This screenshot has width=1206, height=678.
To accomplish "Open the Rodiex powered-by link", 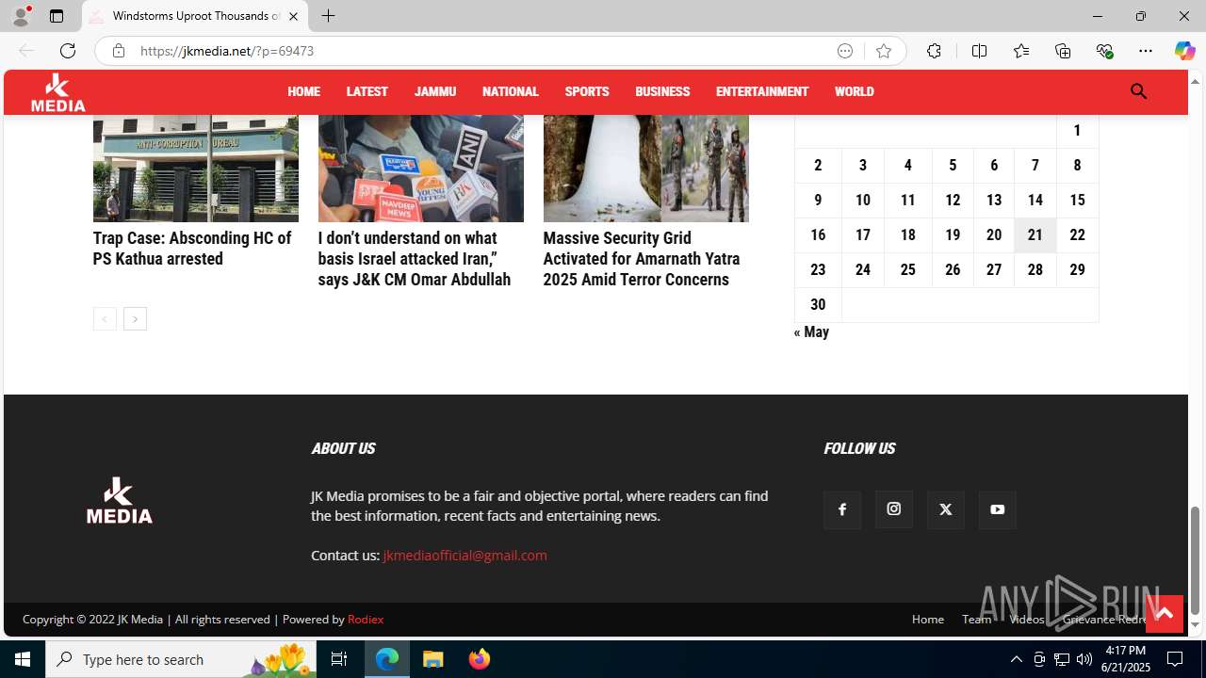I will [x=366, y=620].
